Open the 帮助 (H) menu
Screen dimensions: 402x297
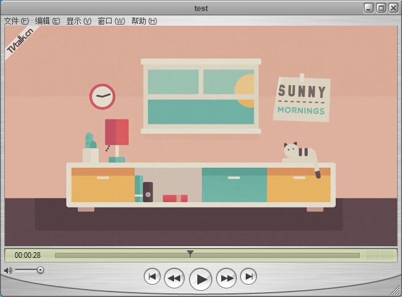coord(144,21)
